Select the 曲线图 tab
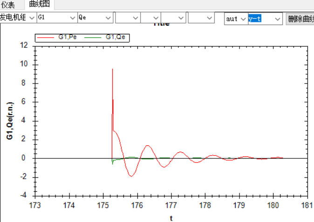Viewport: 314px width, 222px height. 39,4
